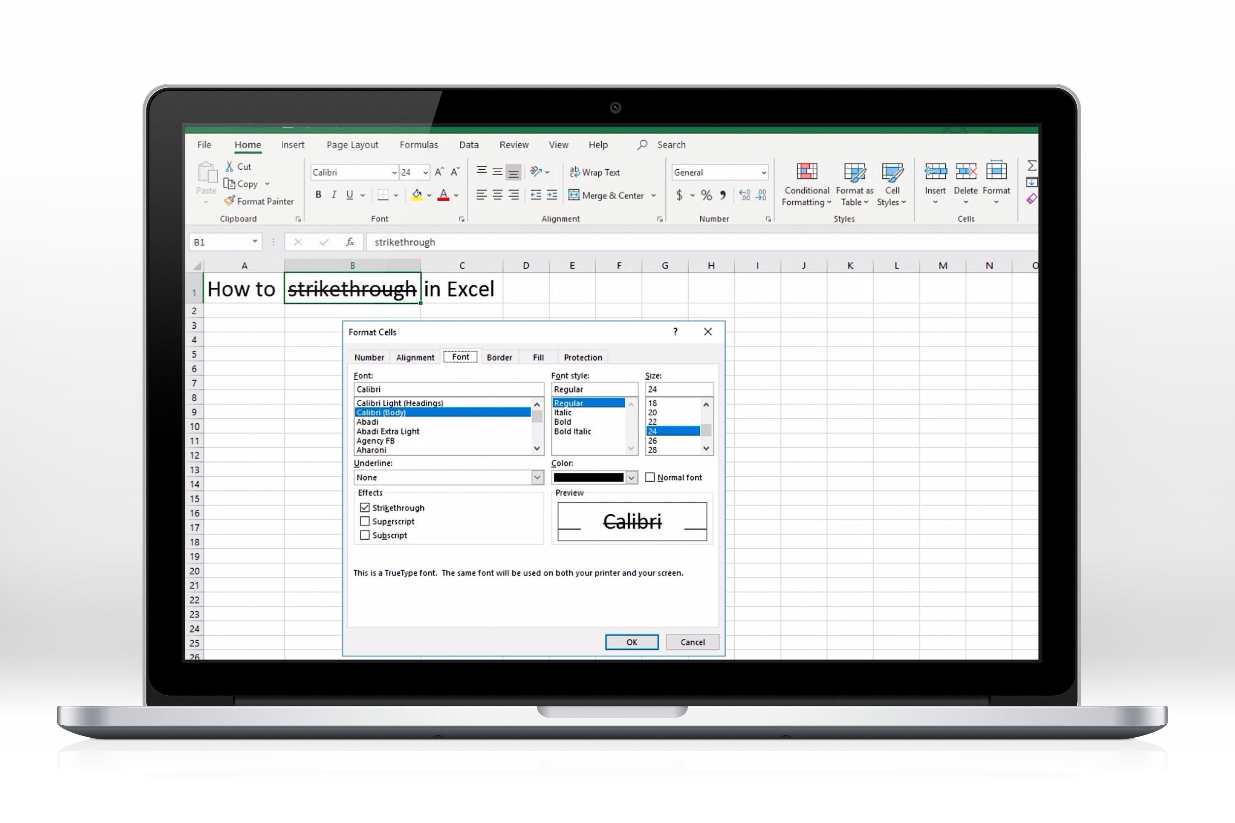Viewport: 1235px width, 823px height.
Task: Toggle Bold in the ribbon
Action: (318, 195)
